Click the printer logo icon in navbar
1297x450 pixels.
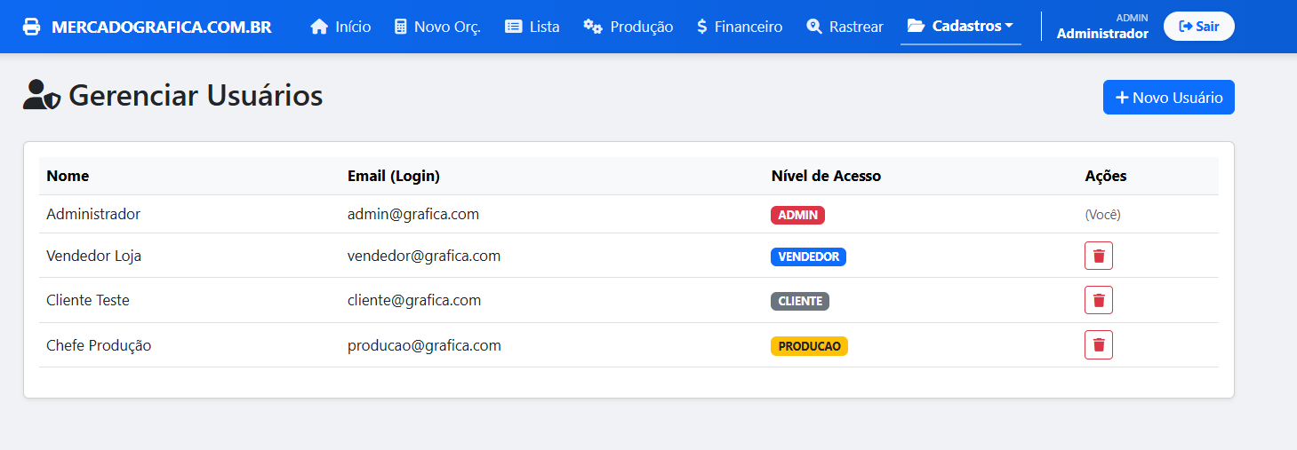(32, 27)
